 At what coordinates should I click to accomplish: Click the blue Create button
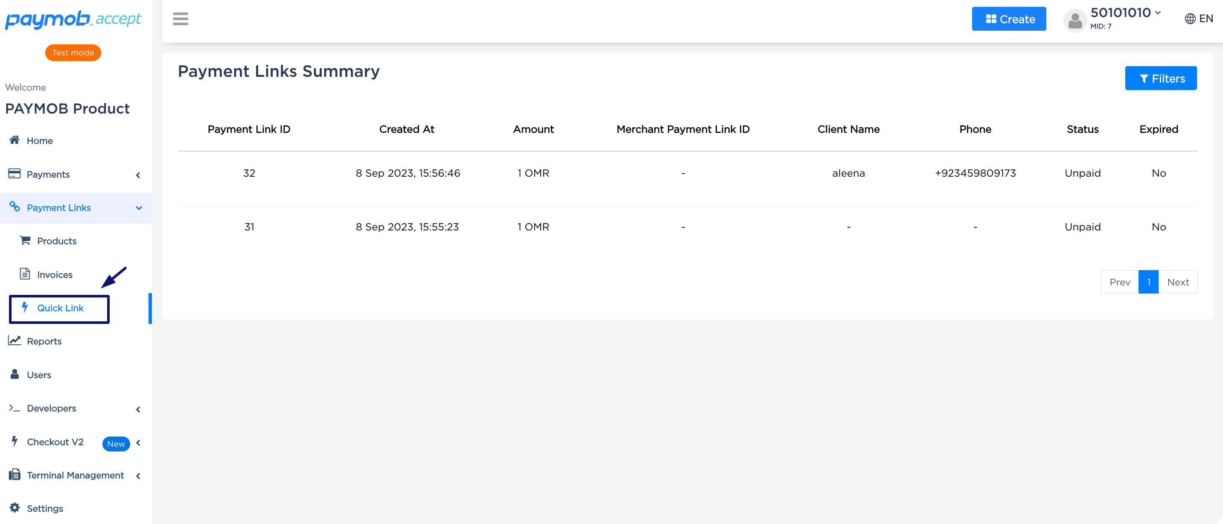coord(1009,18)
